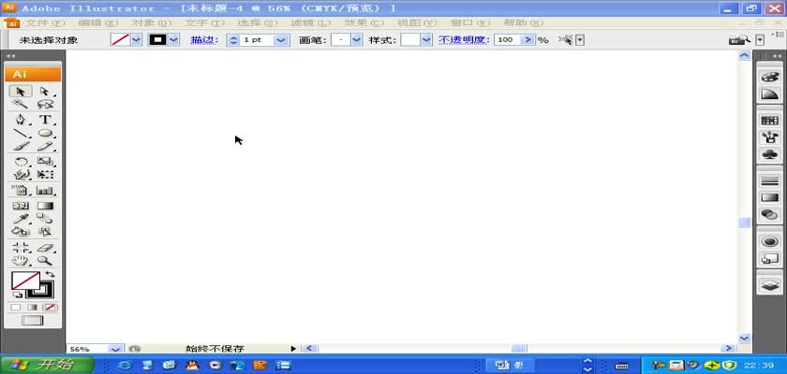Select the Symbol Sprayer tool

20,190
